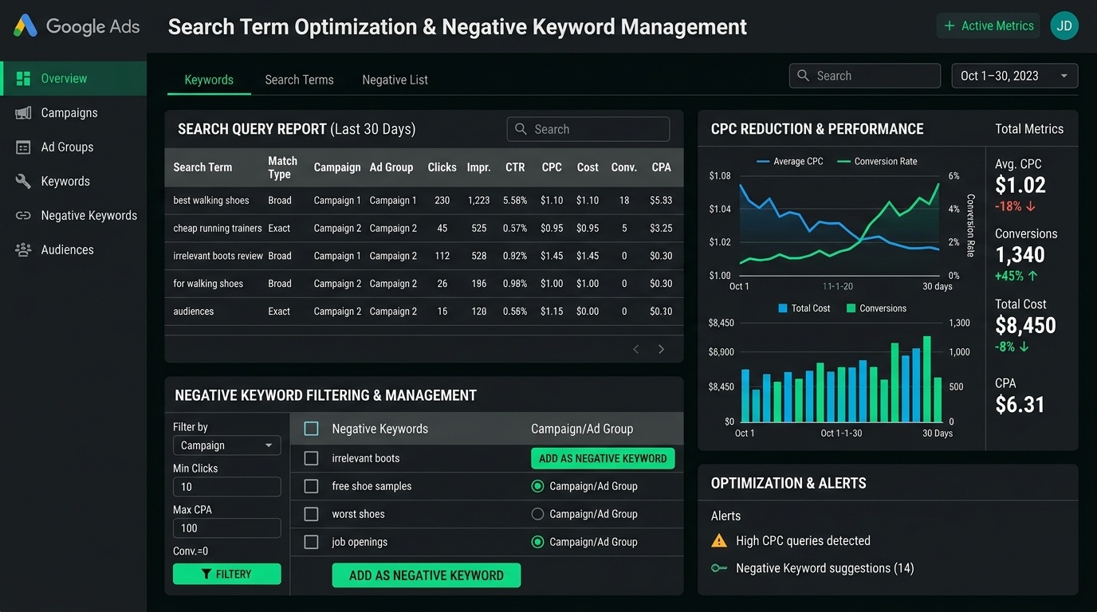1097x612 pixels.
Task: Open the Negative List tab
Action: coord(395,80)
